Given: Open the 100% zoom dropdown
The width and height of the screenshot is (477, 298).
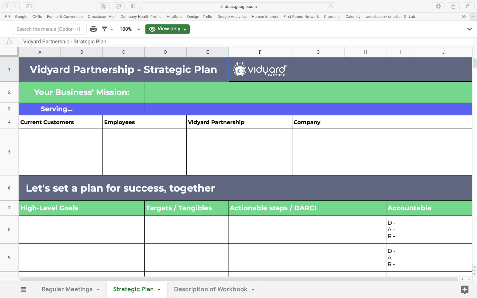Looking at the screenshot, I should coord(130,29).
